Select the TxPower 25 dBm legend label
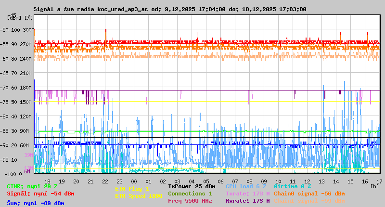The height and width of the screenshot is (207, 385). pyautogui.click(x=192, y=186)
